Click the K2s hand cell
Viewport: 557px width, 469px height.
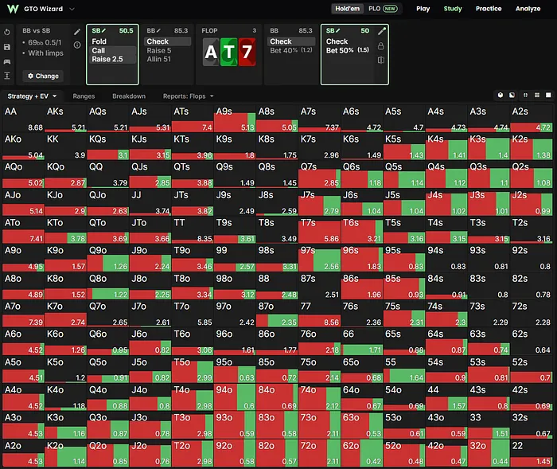click(531, 147)
